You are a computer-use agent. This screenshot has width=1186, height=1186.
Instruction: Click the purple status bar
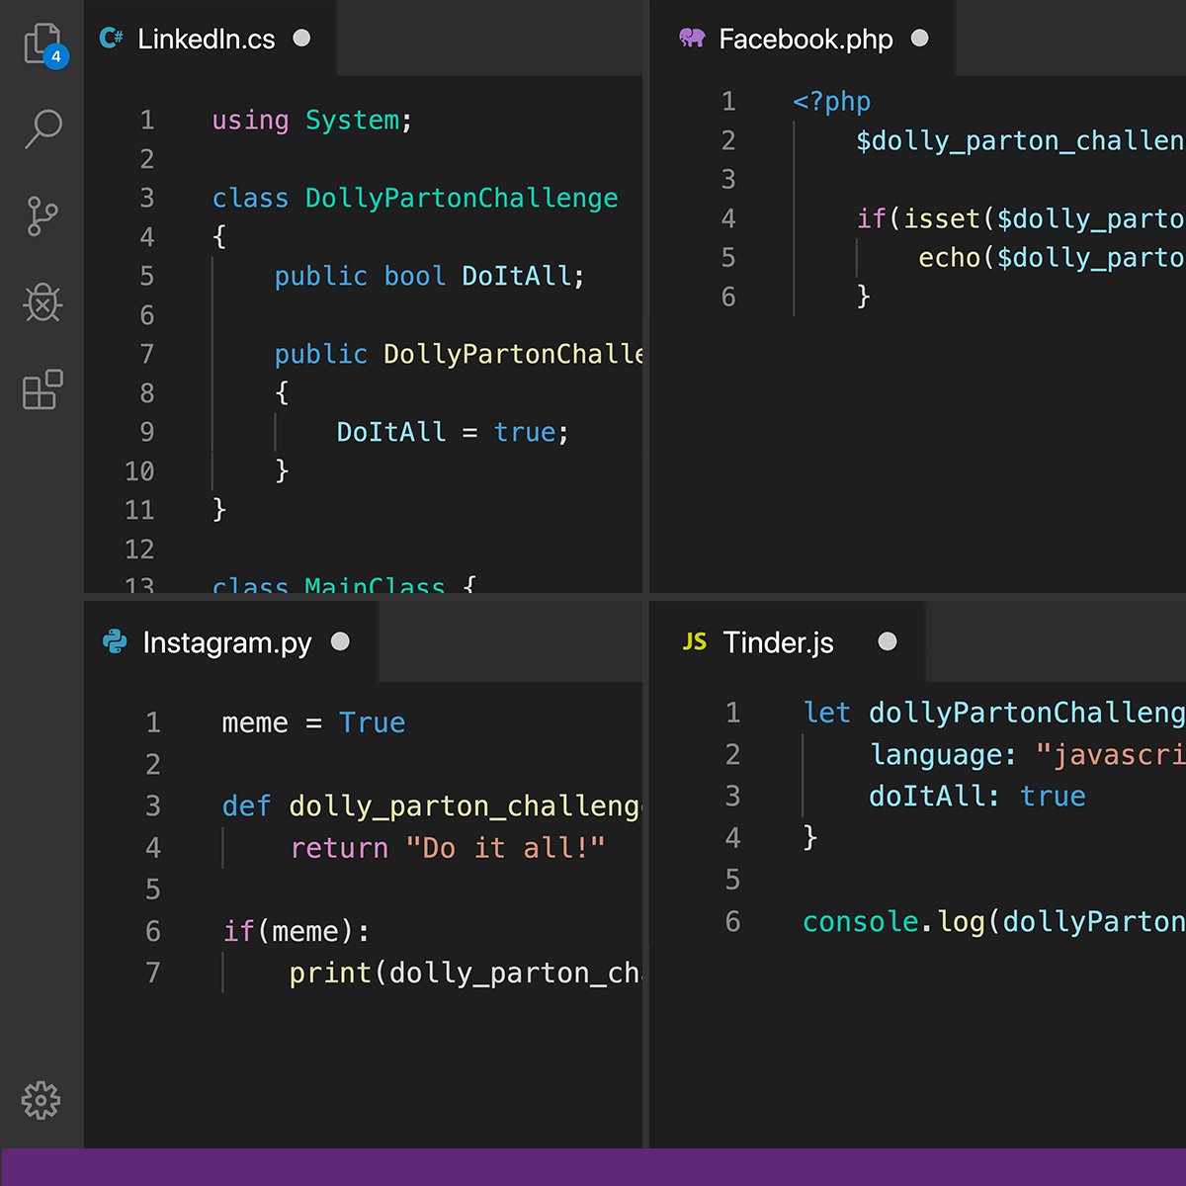593,1166
